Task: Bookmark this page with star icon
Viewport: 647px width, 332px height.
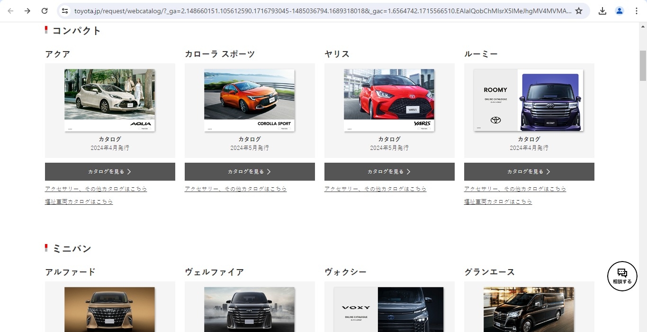Action: point(579,11)
